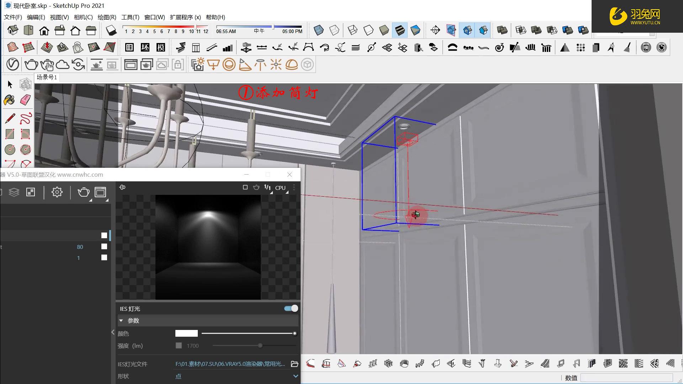
Task: Create a V-Ray Dome Light
Action: point(292,64)
